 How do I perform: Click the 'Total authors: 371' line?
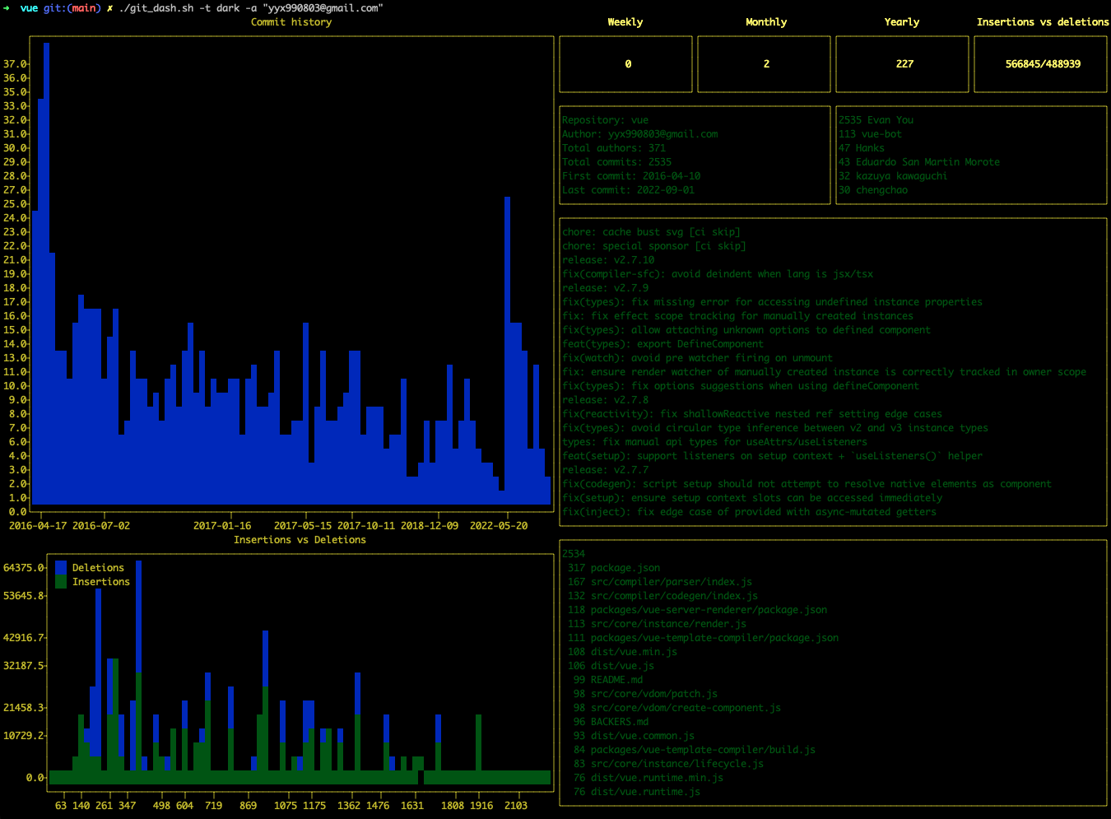[x=613, y=148]
